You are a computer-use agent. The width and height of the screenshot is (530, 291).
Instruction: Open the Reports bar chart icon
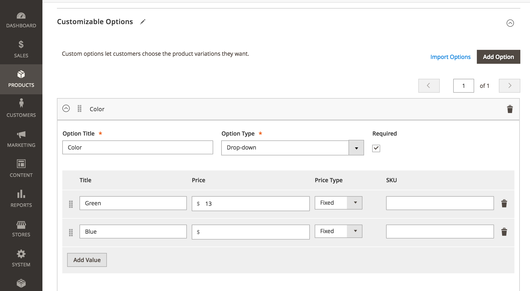click(x=21, y=194)
